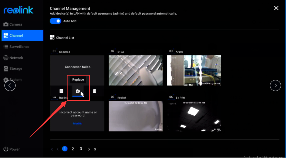
Task: Open the E1 PRO camera thumbnail
Action: point(194,116)
